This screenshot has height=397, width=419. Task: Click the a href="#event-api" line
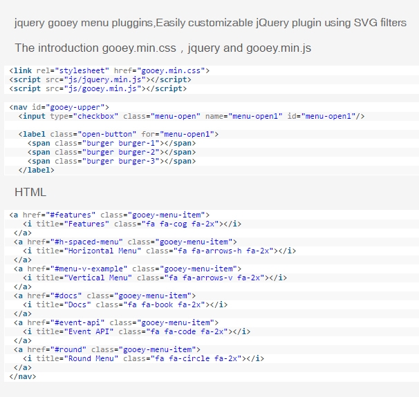[116, 323]
